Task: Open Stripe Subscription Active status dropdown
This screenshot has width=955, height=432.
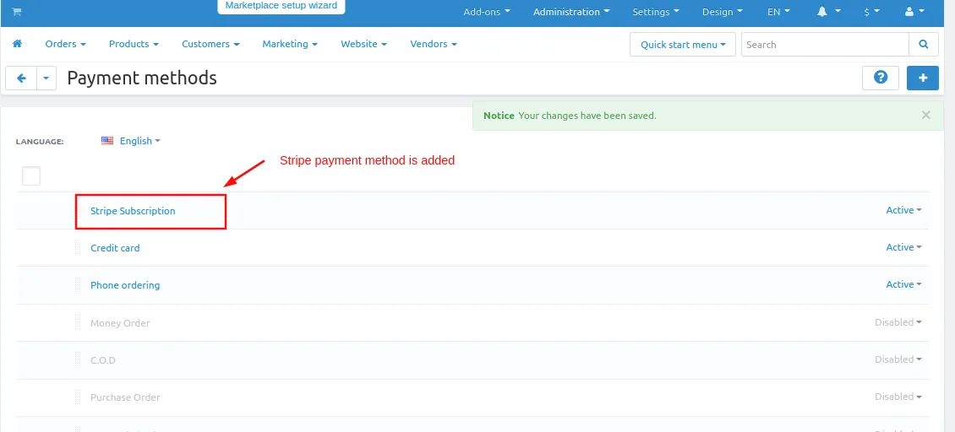Action: pos(903,210)
